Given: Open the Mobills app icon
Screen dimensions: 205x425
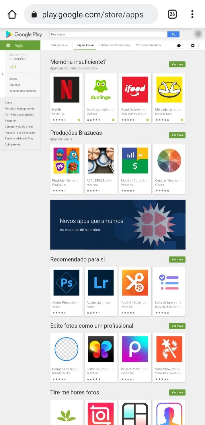Looking at the screenshot, I should (x=135, y=161).
